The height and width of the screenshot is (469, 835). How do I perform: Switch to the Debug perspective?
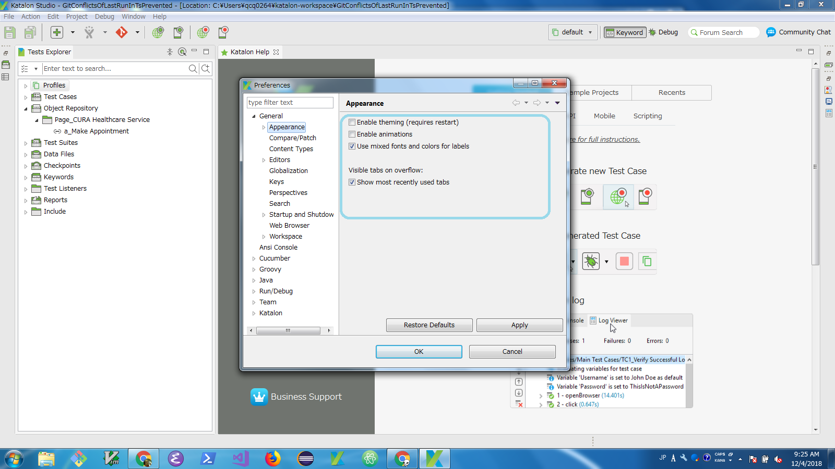point(663,32)
